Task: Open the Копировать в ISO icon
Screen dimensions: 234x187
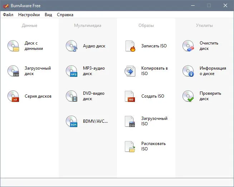Action: 130,71
